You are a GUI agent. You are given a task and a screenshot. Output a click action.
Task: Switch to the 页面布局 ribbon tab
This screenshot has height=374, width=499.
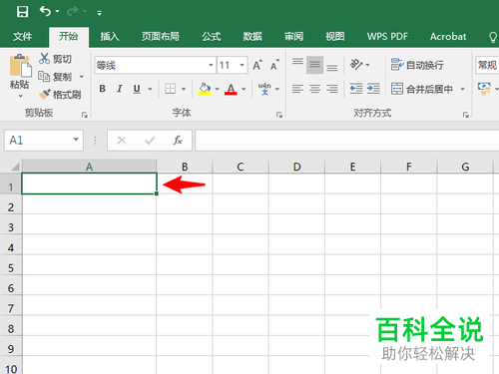click(x=161, y=36)
